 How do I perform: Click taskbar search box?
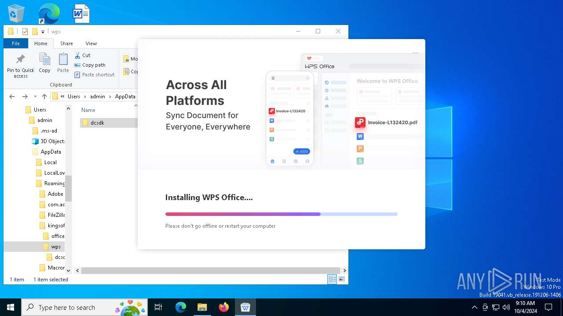point(84,307)
